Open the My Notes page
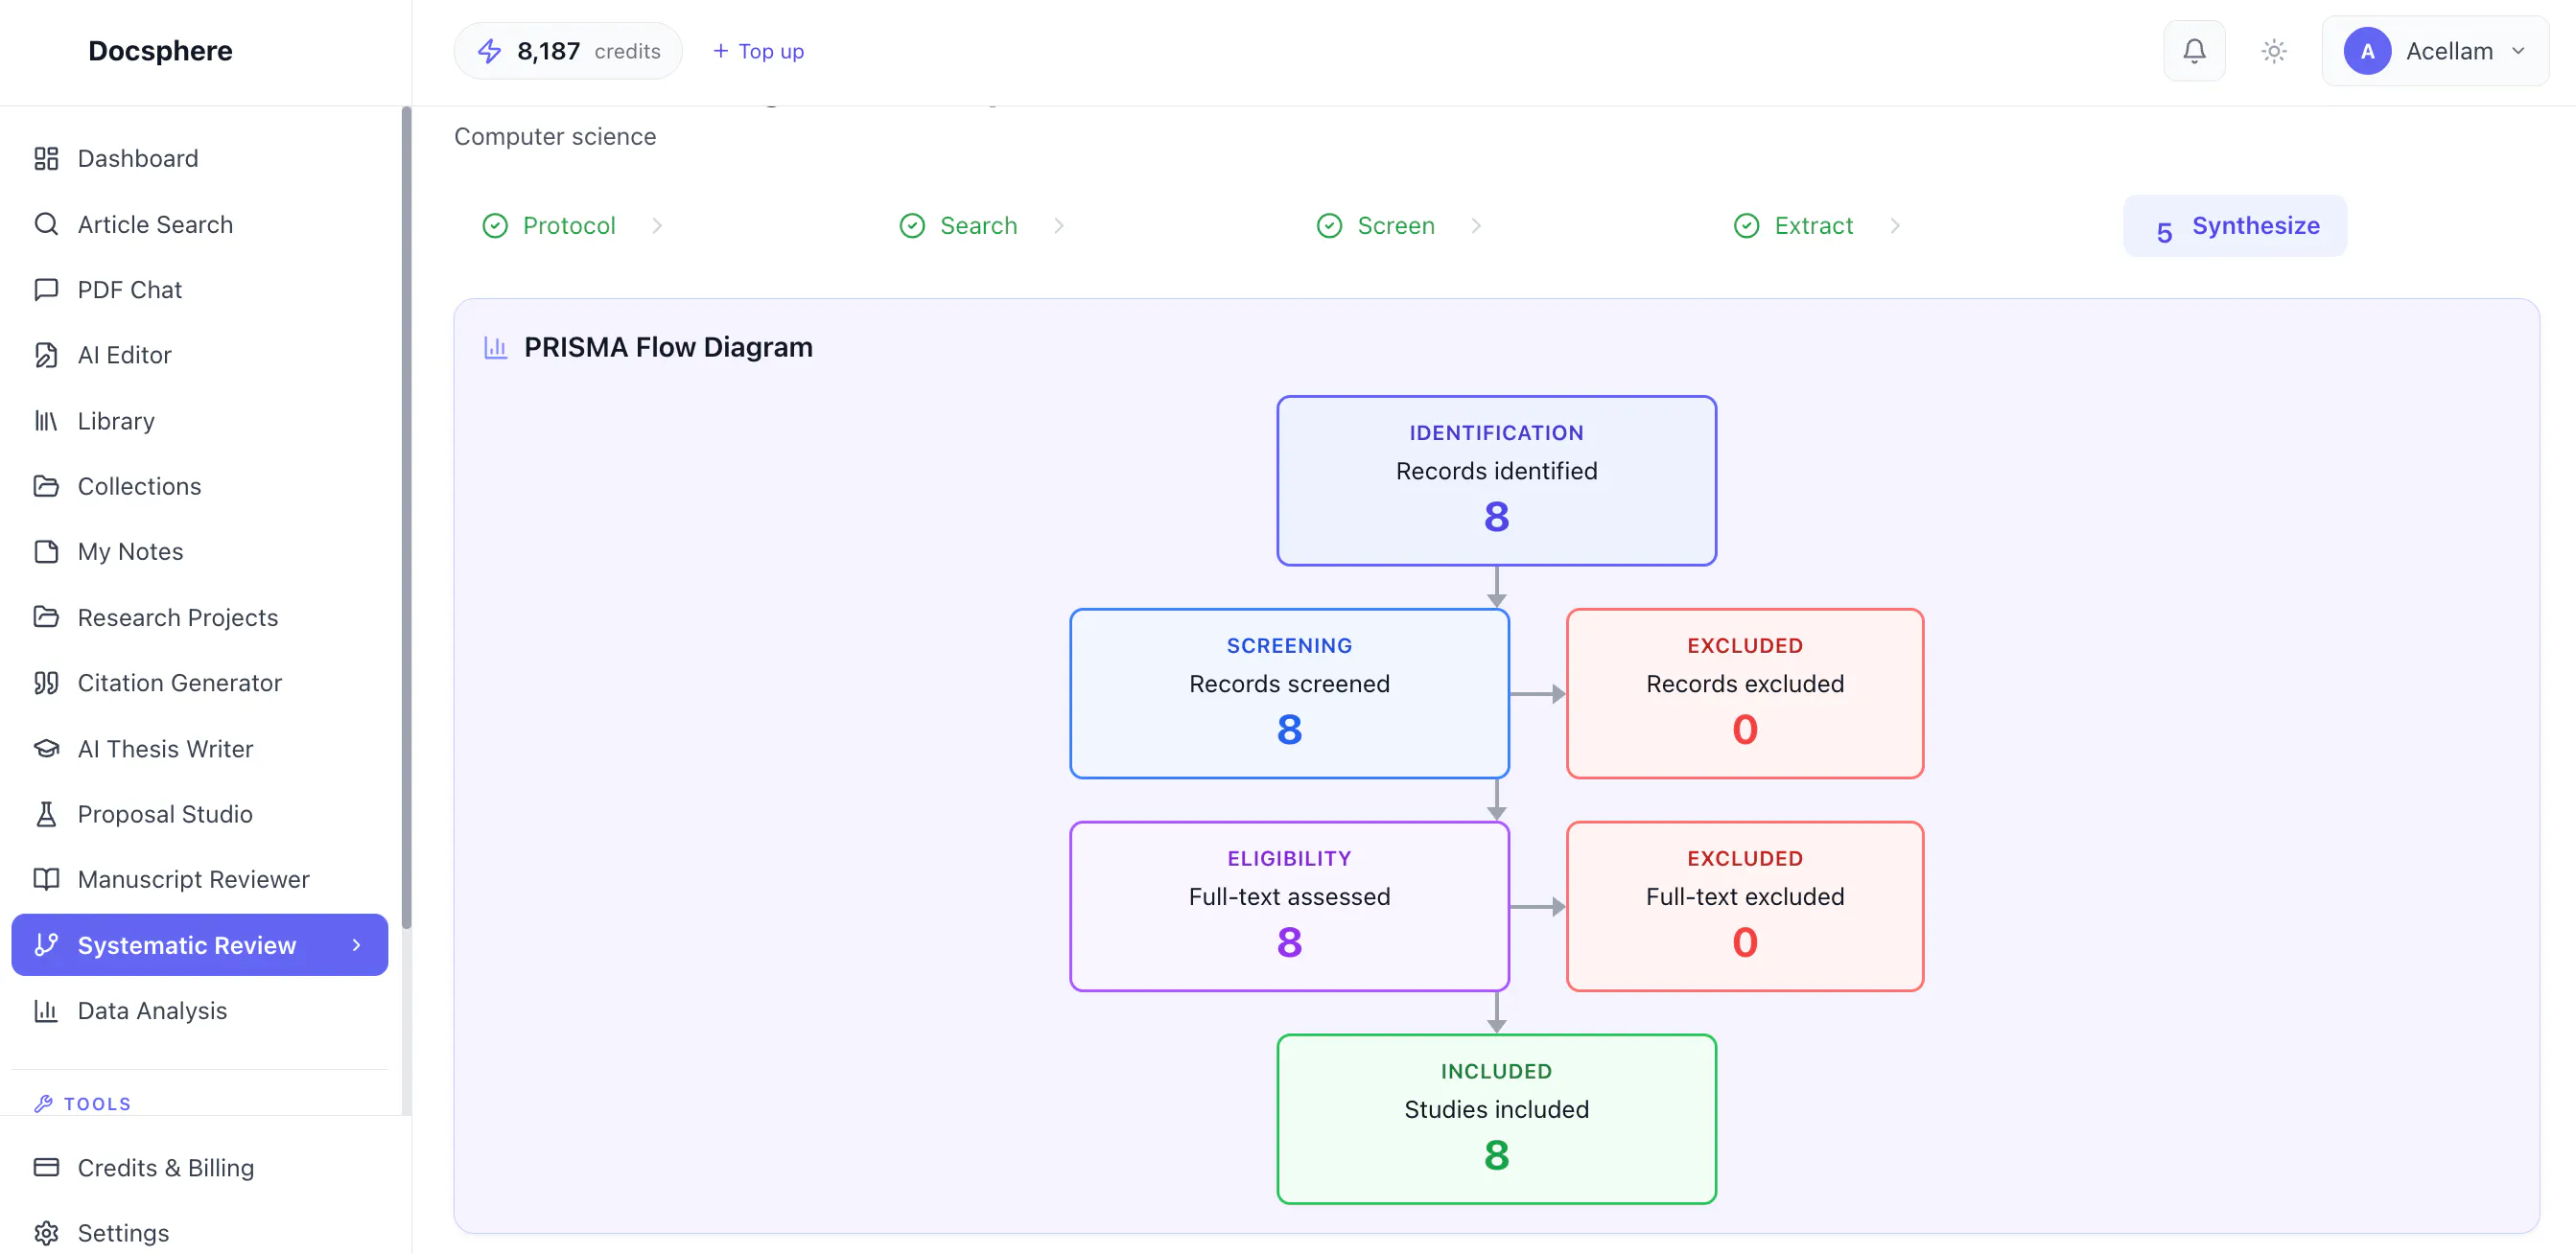Viewport: 2576px width, 1254px height. 199,552
